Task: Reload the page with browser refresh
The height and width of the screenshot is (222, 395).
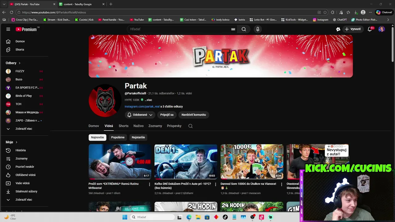Action: click(x=11, y=12)
